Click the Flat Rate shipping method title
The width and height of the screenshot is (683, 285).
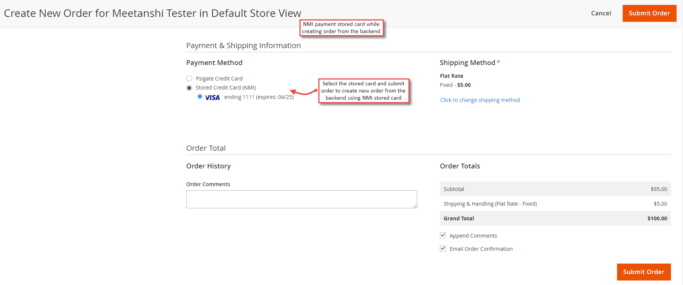(x=451, y=76)
